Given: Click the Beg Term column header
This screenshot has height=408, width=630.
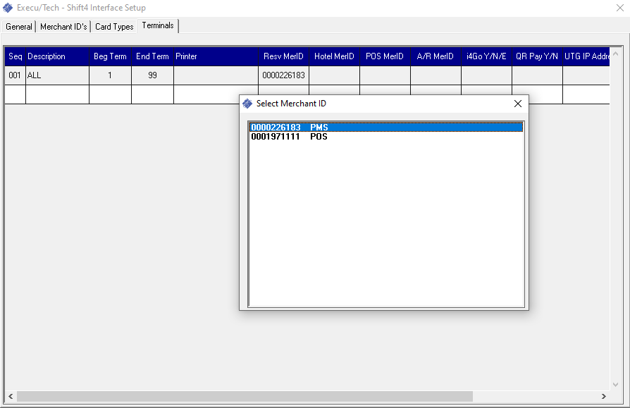Looking at the screenshot, I should pyautogui.click(x=110, y=56).
